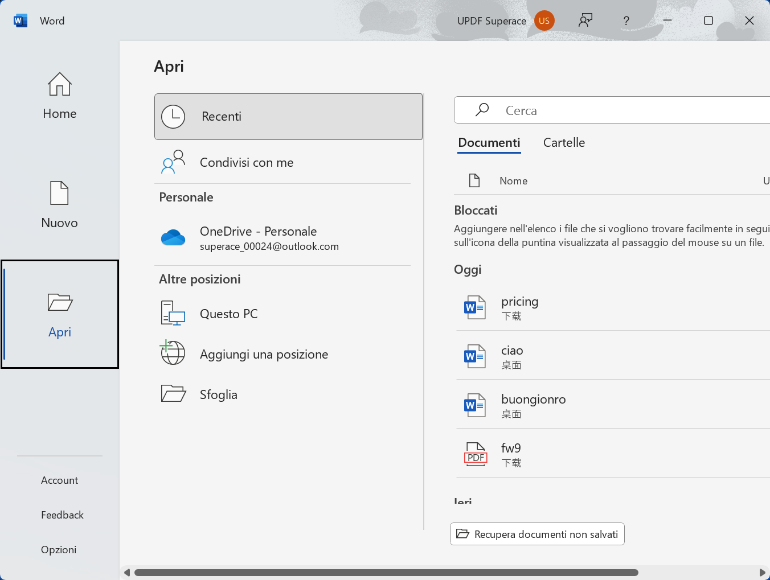
Task: Switch to the Cartelle tab
Action: pyautogui.click(x=564, y=142)
